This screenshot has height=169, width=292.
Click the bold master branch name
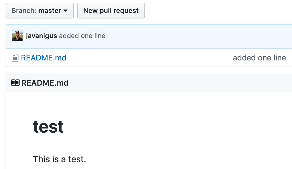(50, 11)
